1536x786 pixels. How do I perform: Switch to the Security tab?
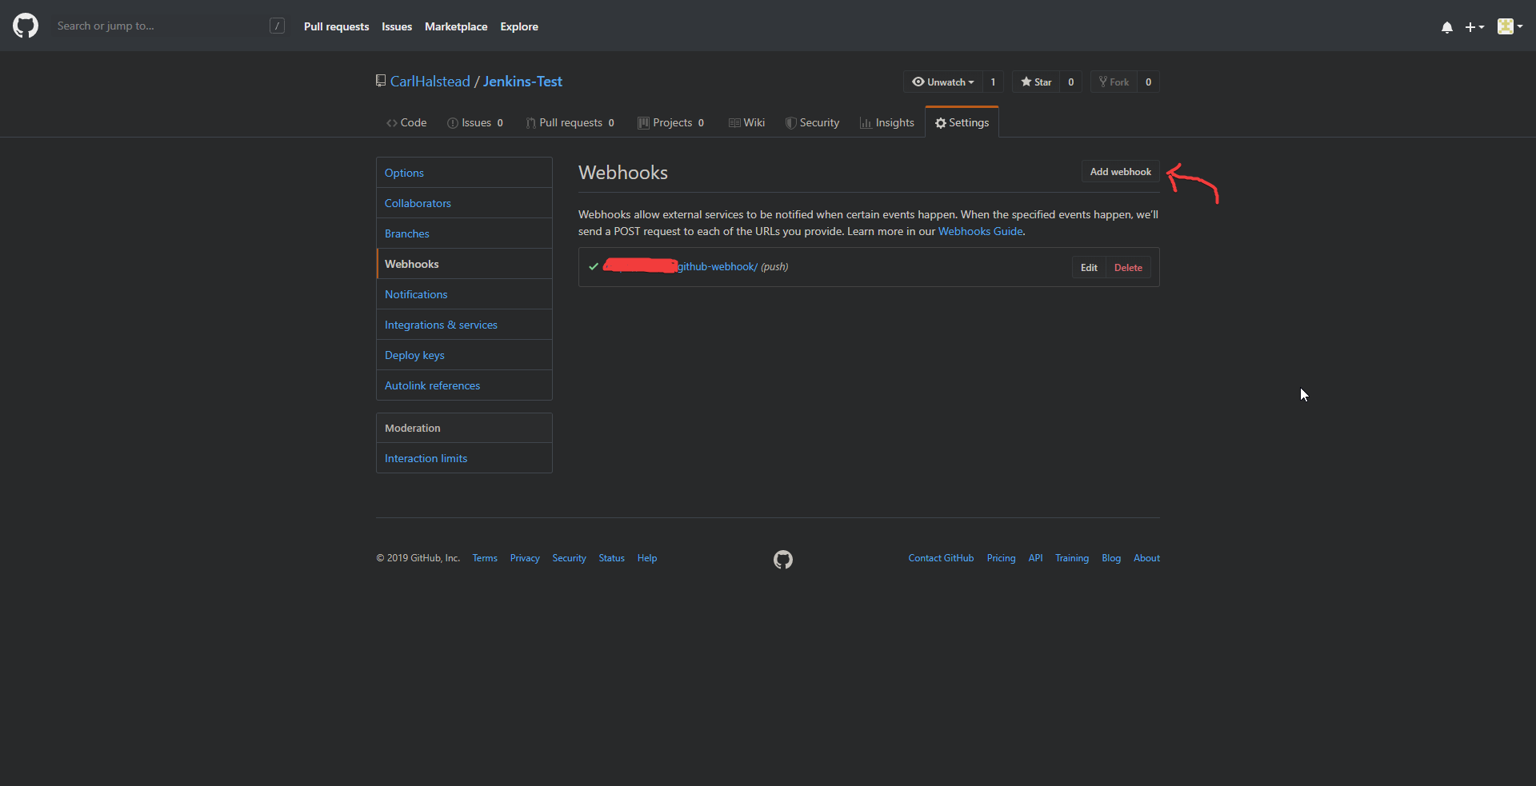(x=812, y=122)
